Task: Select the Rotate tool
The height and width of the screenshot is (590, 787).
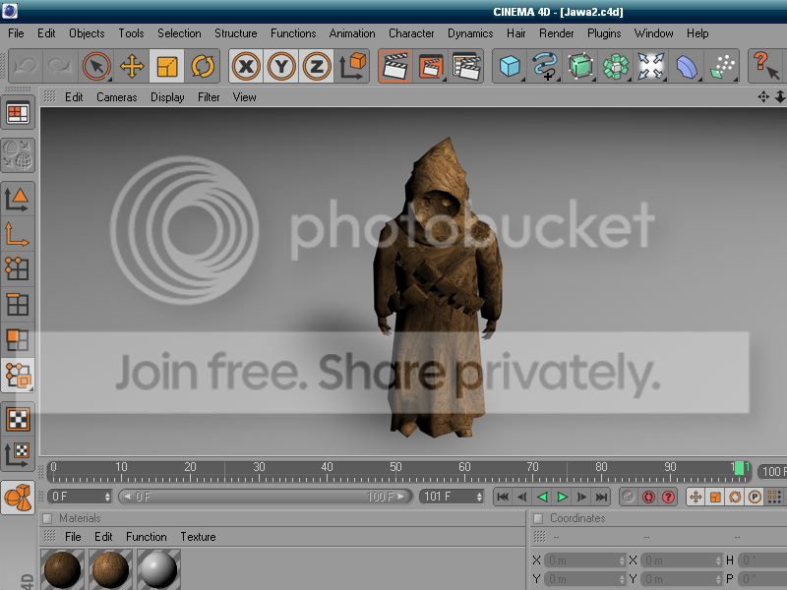Action: [203, 66]
